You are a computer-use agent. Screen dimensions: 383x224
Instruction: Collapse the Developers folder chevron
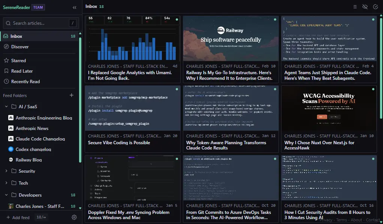[6, 195]
